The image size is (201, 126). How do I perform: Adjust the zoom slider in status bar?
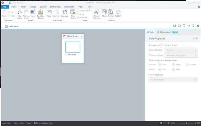click(186, 123)
